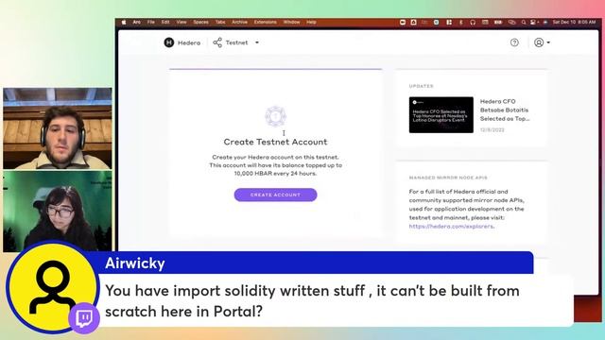Click the bottom presenter webcam feed

point(58,212)
